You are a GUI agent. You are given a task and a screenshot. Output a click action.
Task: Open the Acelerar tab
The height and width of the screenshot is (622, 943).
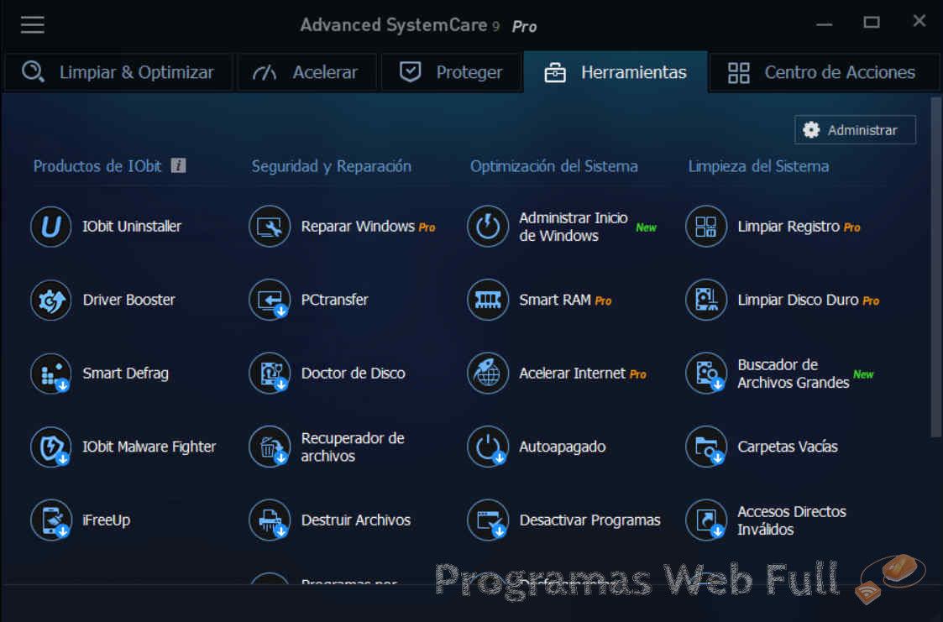(x=306, y=72)
